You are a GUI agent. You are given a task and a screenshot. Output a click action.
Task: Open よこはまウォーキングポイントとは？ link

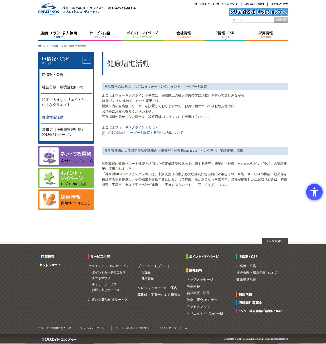pyautogui.click(x=130, y=127)
